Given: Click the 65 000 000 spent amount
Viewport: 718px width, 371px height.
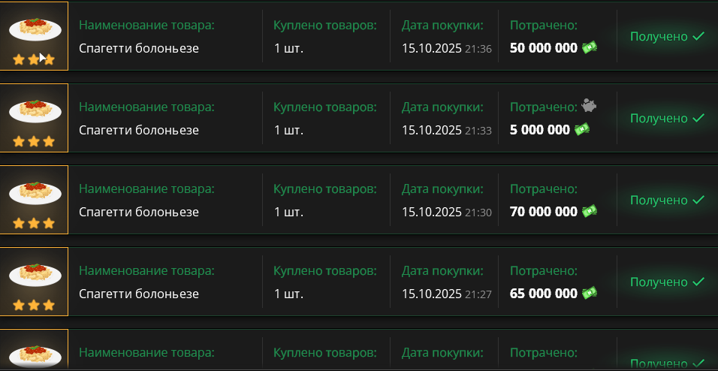Looking at the screenshot, I should [543, 294].
